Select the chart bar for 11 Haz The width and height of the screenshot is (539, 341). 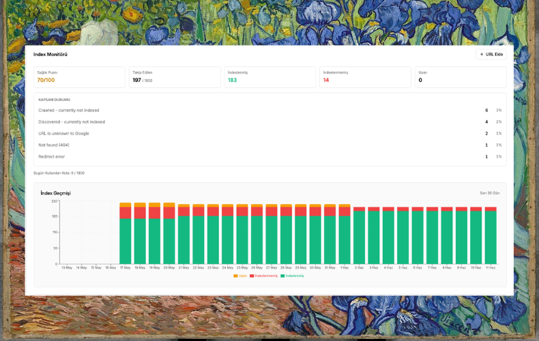pos(491,235)
